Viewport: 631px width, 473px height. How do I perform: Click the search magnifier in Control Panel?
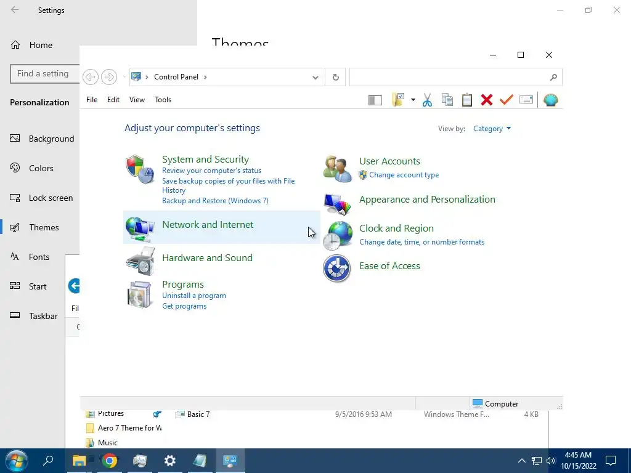[553, 77]
